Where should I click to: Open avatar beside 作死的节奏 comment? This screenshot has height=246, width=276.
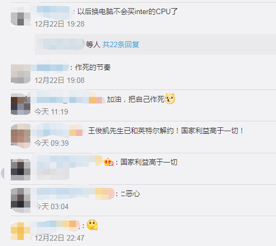[21, 74]
